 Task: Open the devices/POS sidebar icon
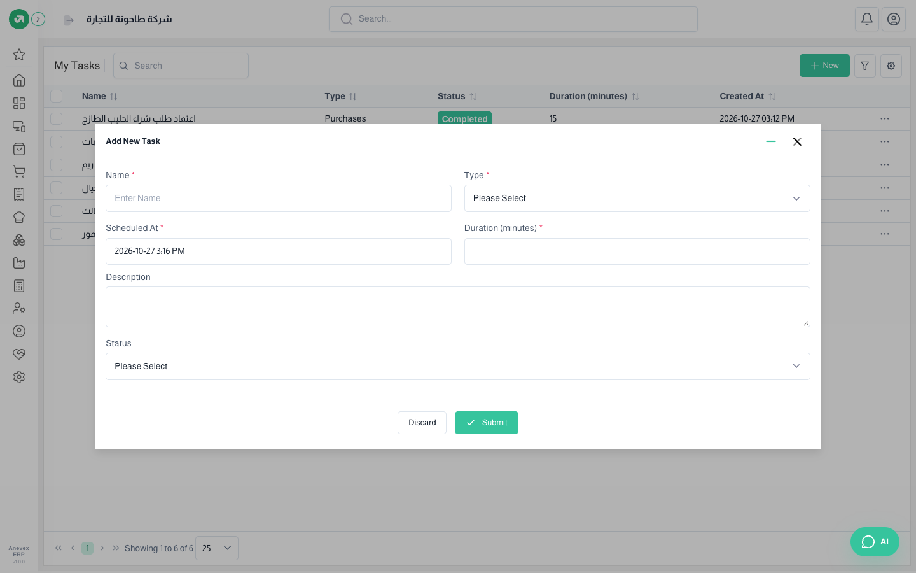tap(19, 126)
